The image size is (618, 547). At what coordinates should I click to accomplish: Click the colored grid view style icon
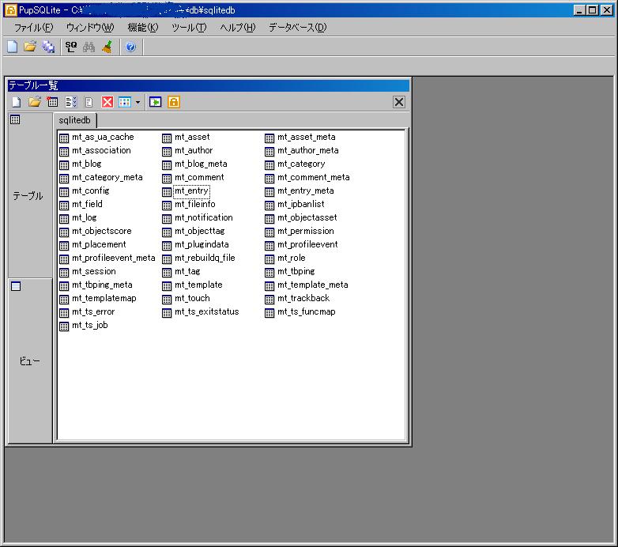[125, 103]
